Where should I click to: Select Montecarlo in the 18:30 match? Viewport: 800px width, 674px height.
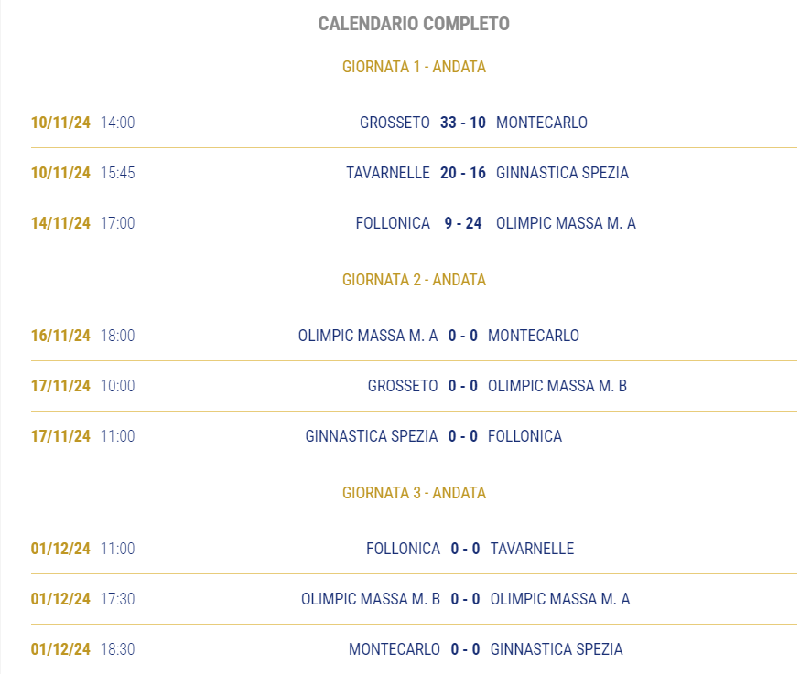pyautogui.click(x=395, y=649)
